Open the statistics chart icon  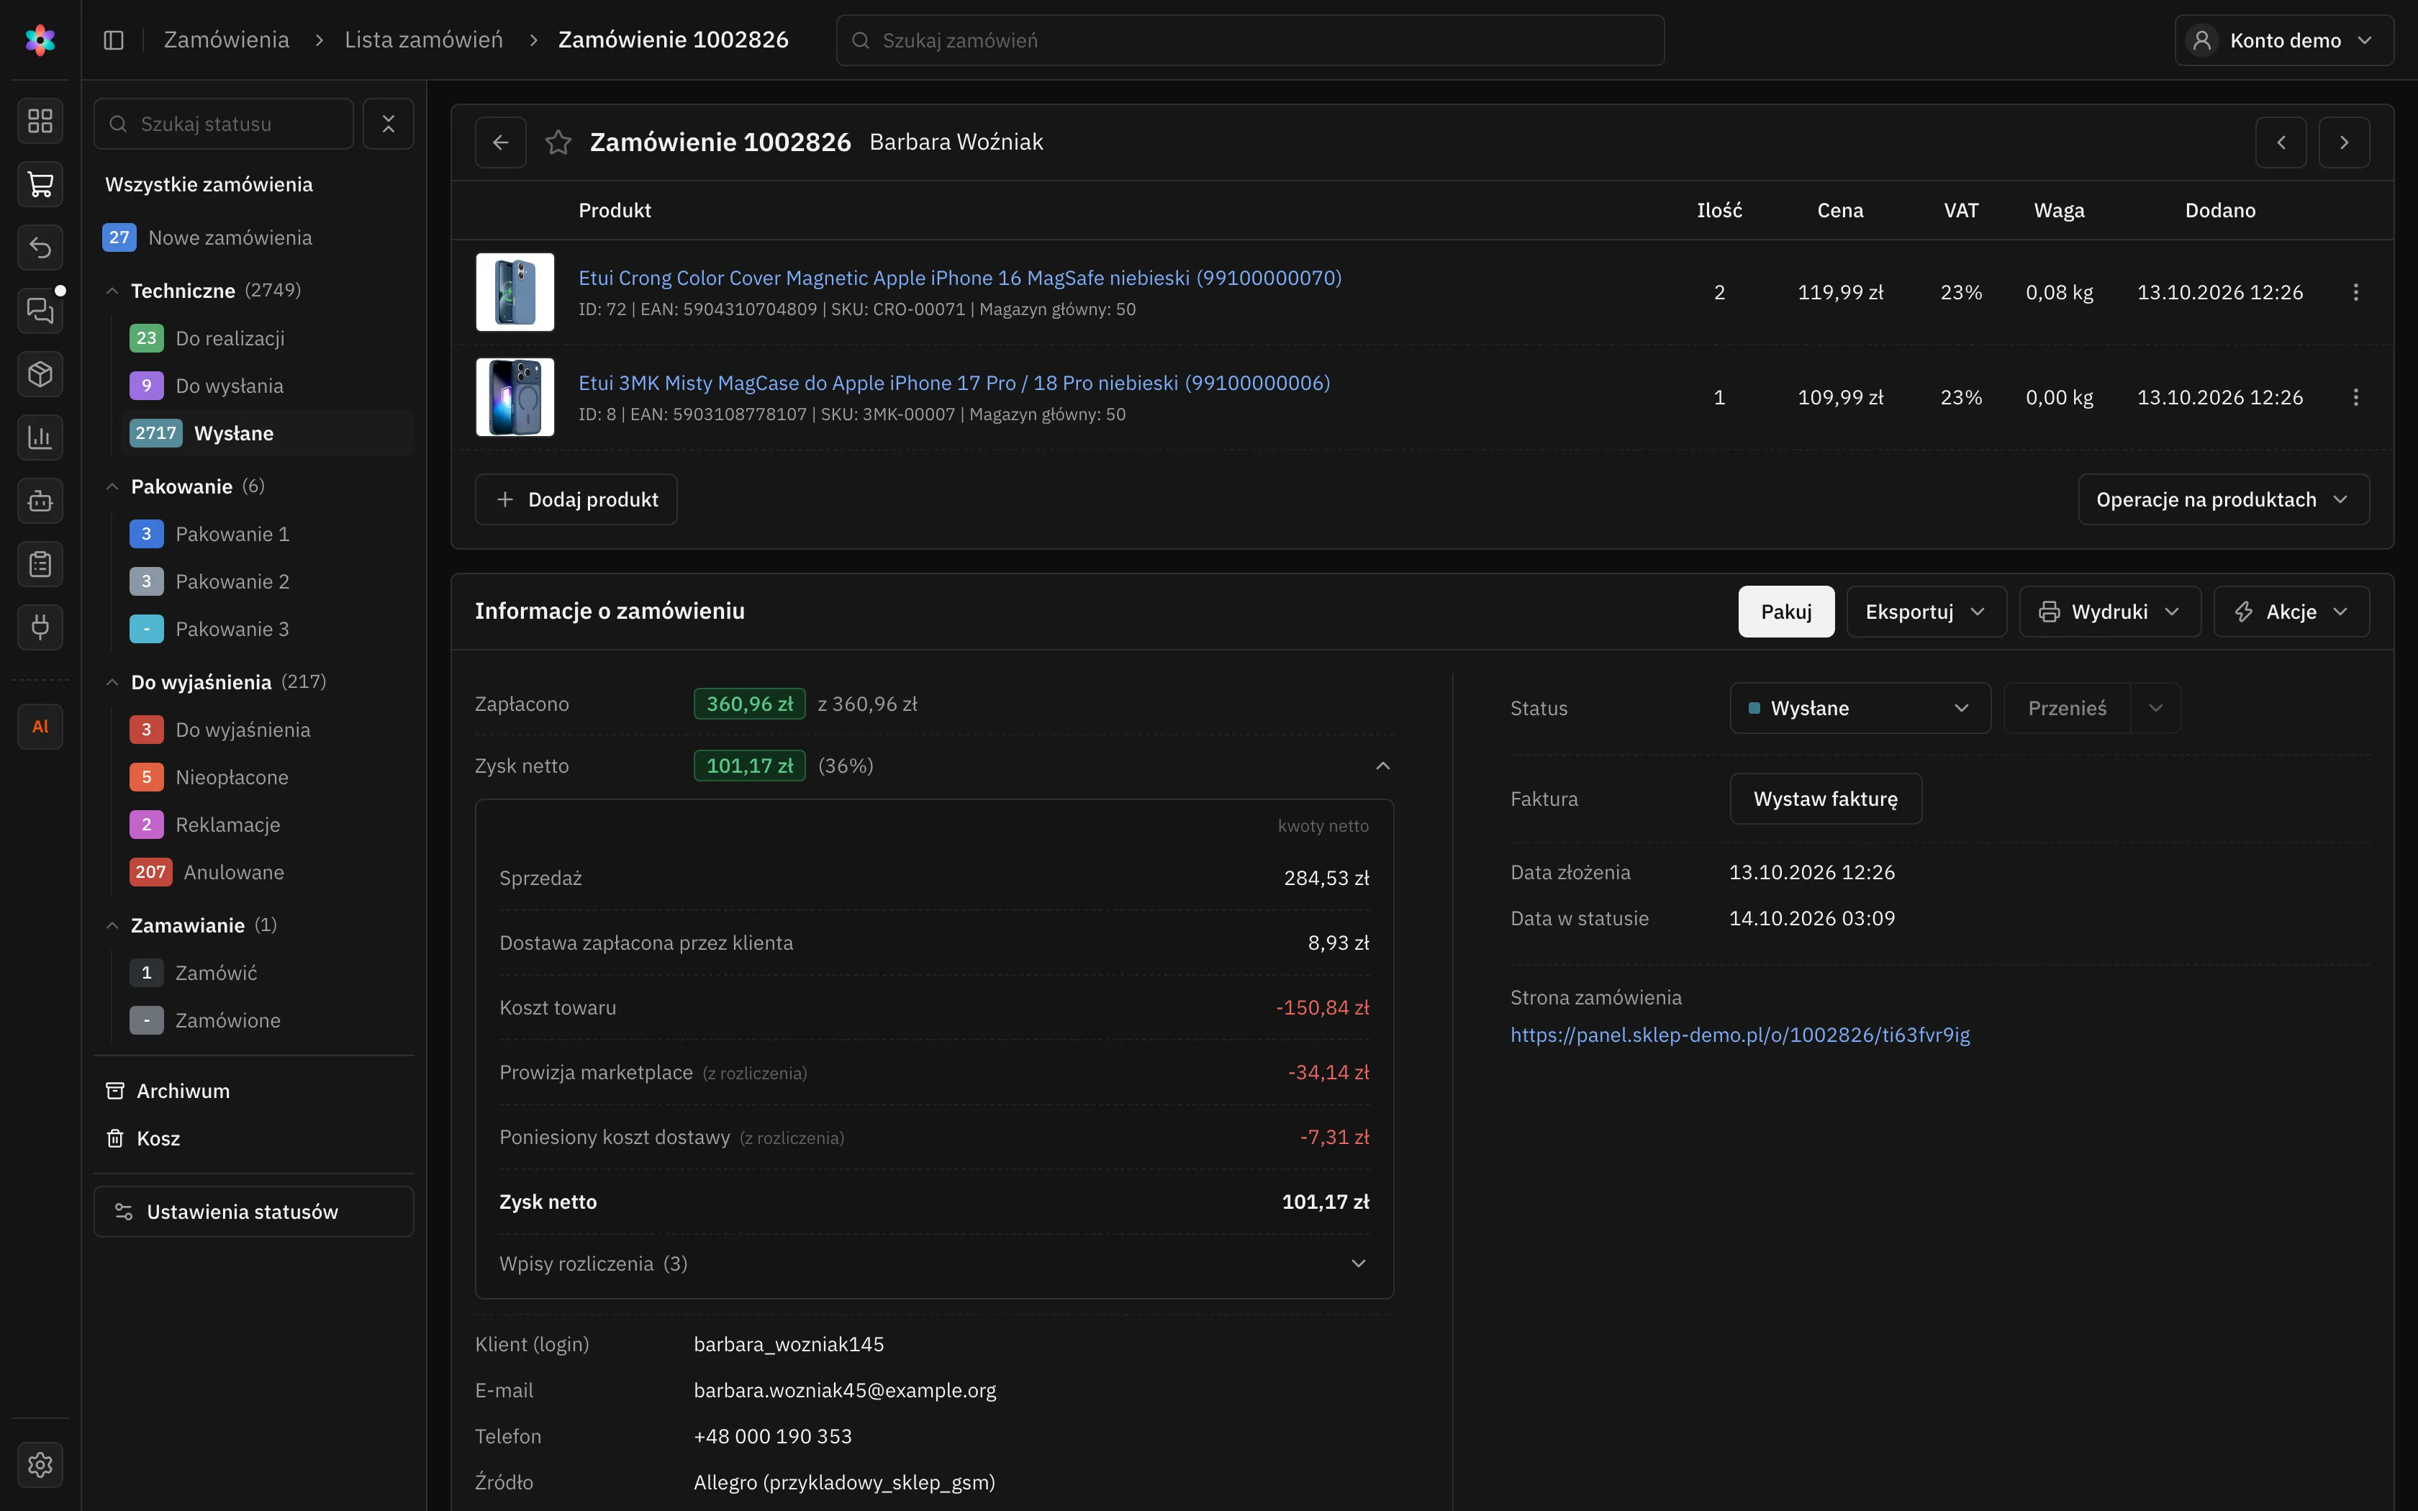(40, 437)
